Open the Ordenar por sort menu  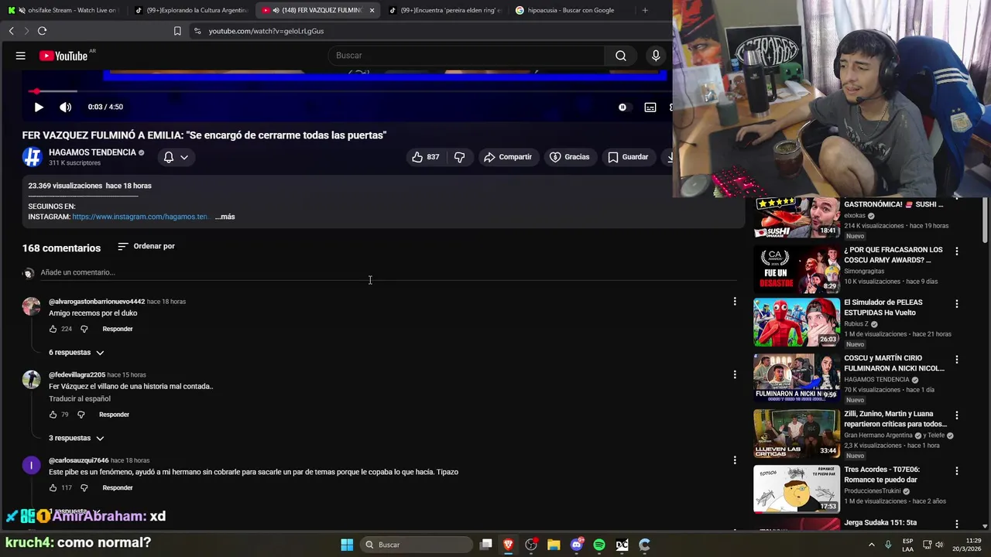coord(146,246)
